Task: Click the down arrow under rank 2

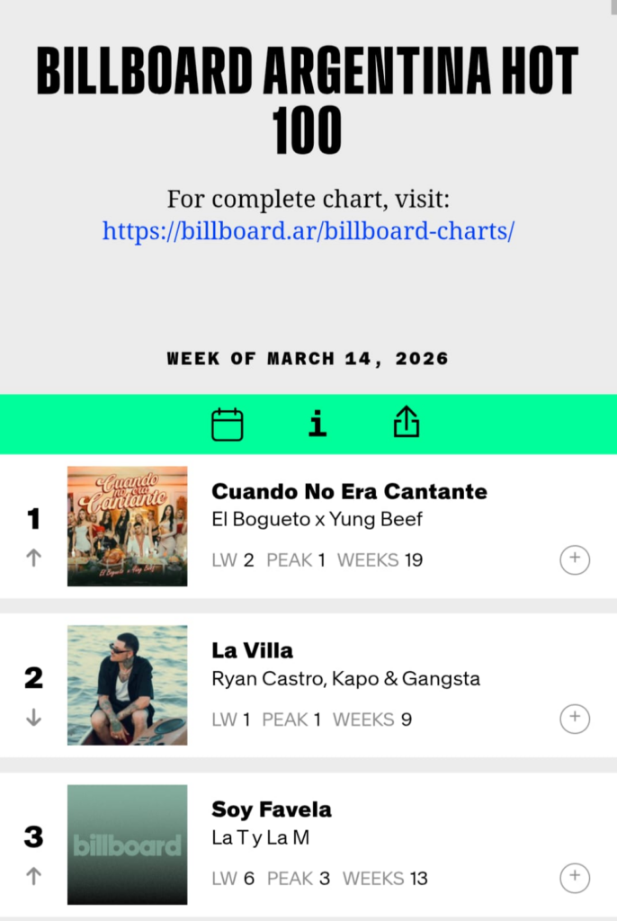Action: 33,718
